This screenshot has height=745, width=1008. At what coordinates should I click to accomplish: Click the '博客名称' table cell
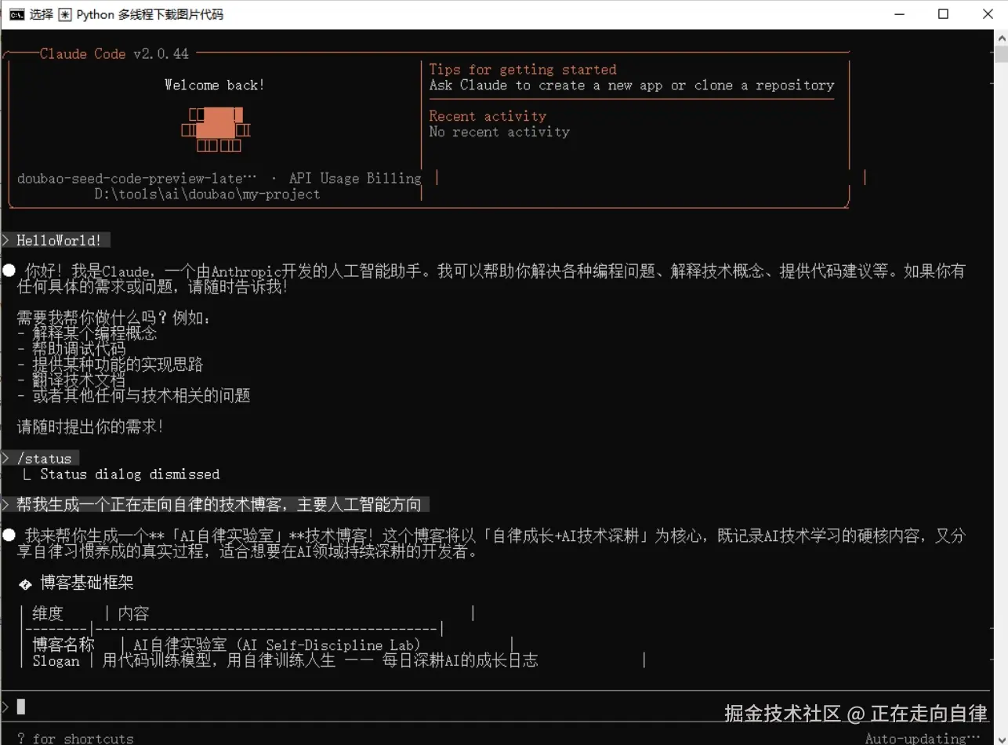coord(63,645)
